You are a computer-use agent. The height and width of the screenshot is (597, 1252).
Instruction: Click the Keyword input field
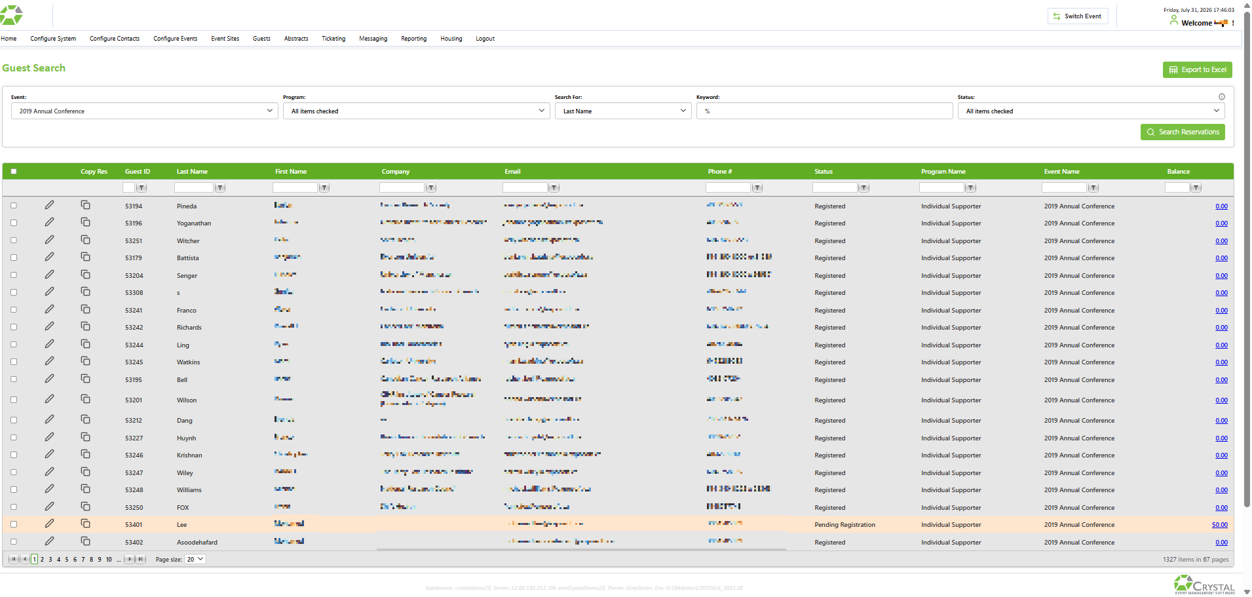click(x=824, y=111)
